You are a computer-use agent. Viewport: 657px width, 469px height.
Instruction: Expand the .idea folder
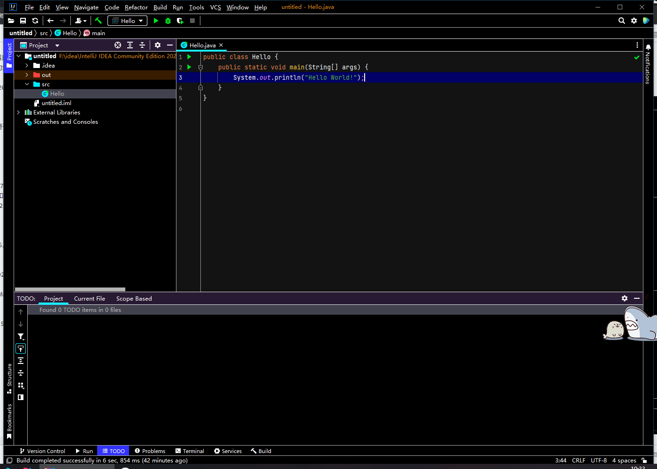click(27, 66)
